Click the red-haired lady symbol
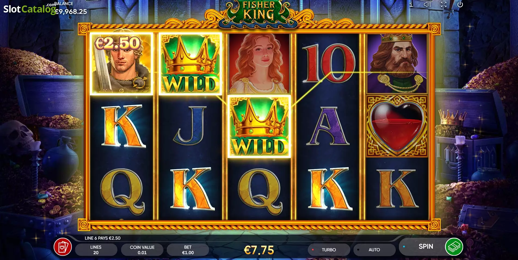This screenshot has height=260, width=518. [259, 64]
